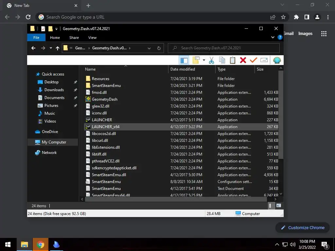Open the recent locations dropdown
The image size is (335, 251).
(x=51, y=48)
